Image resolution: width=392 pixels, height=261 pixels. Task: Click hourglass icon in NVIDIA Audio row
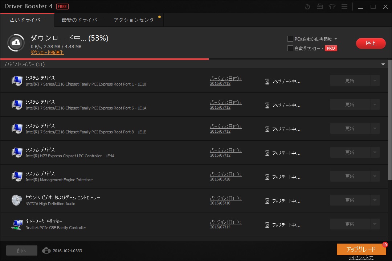tap(267, 201)
